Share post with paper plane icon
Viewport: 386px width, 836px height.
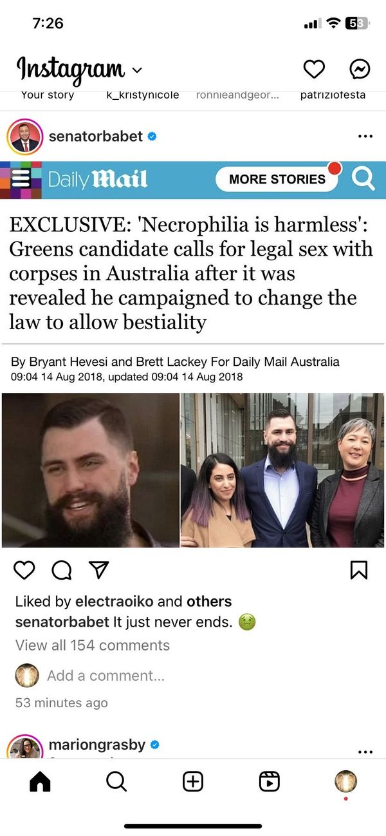[x=98, y=570]
